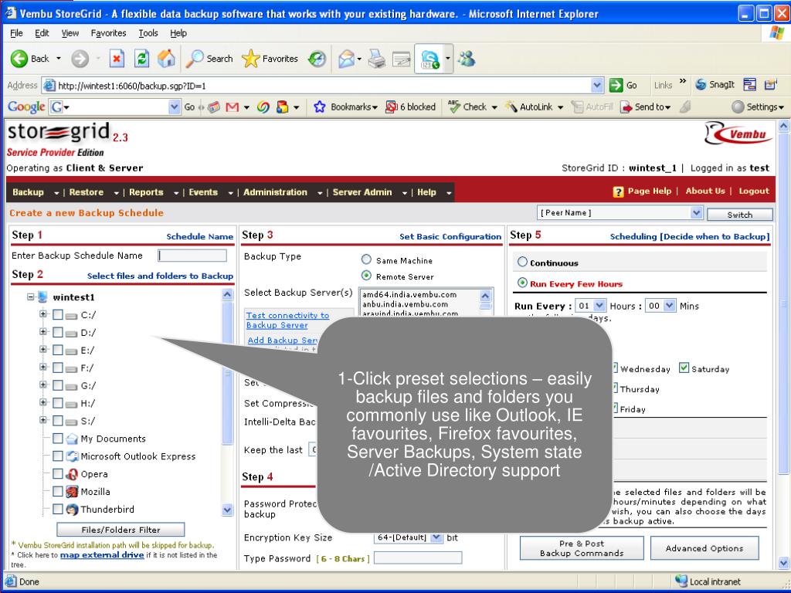Click the green Go arrow button
Image resolution: width=791 pixels, height=593 pixels.
(x=616, y=85)
